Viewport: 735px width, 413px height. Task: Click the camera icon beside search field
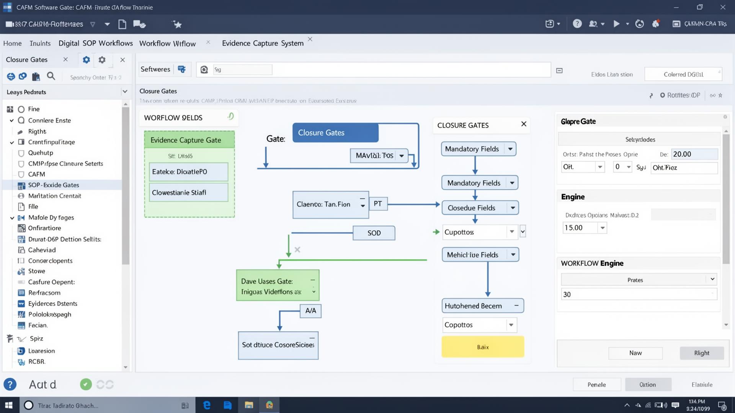pos(204,69)
